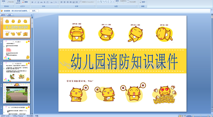Screen dimensions: 213x117
Task: Click 选项... button in security warning
Action: 34,11
